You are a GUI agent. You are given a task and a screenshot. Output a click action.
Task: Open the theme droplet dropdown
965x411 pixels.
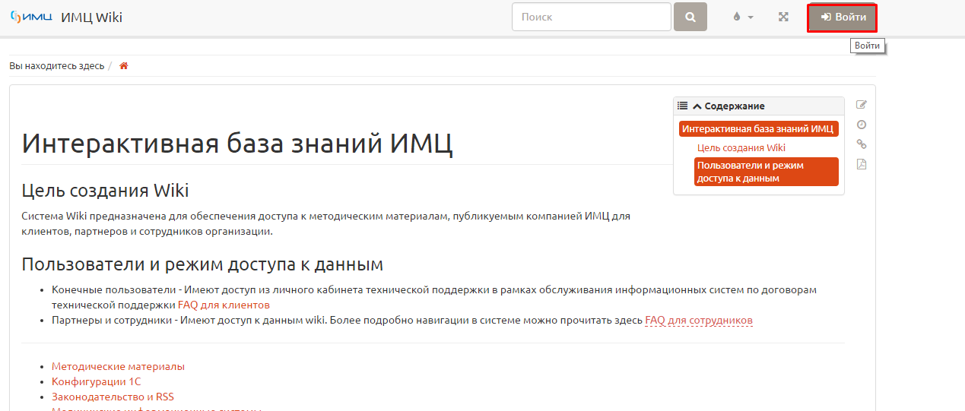coord(743,17)
